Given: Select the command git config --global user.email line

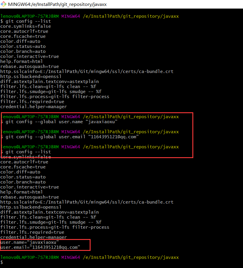Looking at the screenshot, I should point(72,137).
